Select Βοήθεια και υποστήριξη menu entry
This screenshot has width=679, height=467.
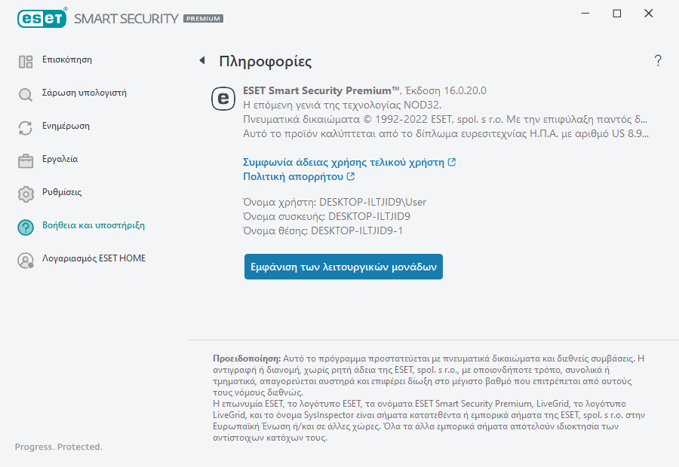(x=93, y=225)
